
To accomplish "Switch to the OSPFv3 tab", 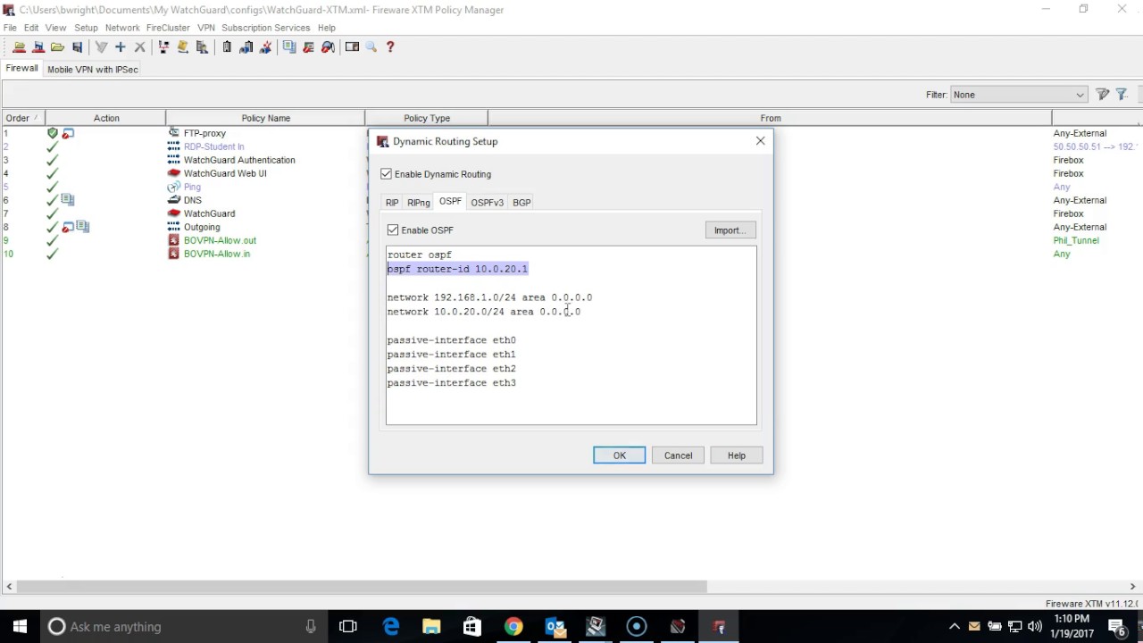I will tap(487, 203).
